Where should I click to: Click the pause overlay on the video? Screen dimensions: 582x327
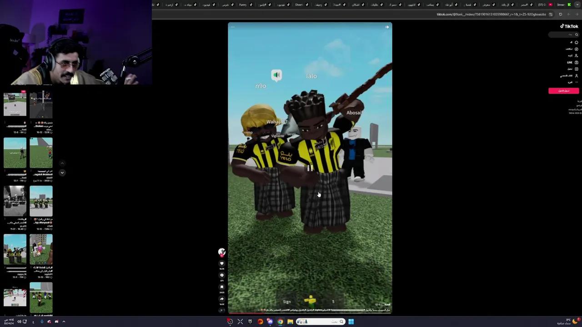coord(310,168)
